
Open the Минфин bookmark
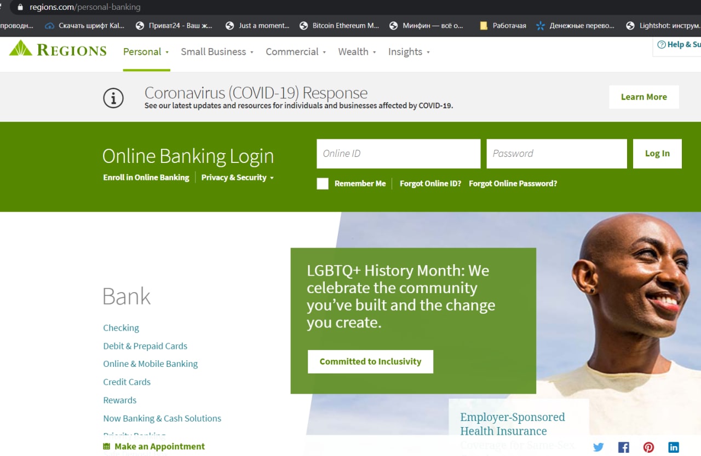[426, 25]
